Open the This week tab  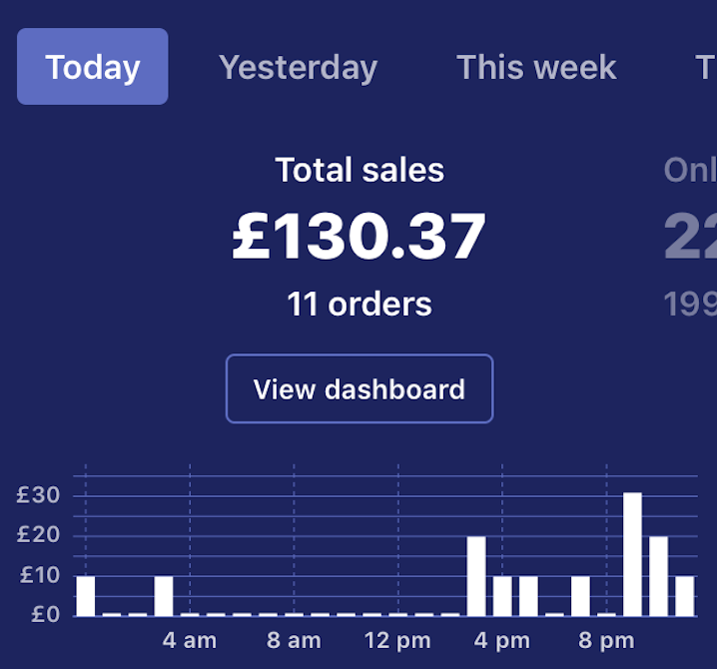pos(536,67)
